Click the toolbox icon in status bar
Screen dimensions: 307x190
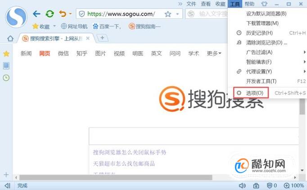click(x=256, y=186)
